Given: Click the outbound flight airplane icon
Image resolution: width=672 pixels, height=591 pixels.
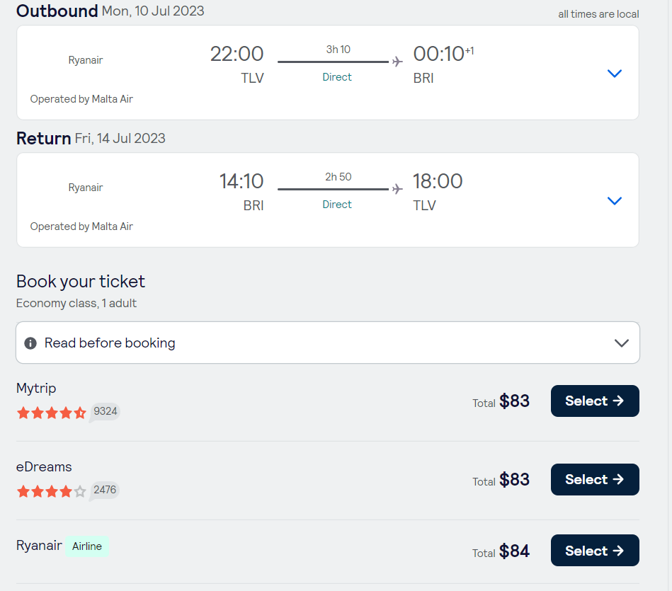Looking at the screenshot, I should (x=397, y=62).
